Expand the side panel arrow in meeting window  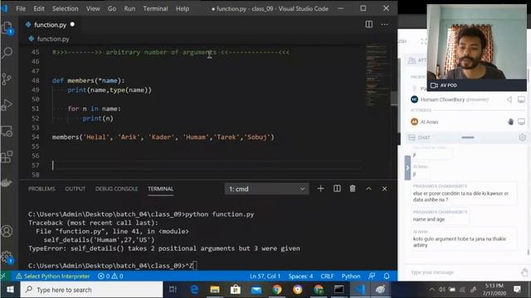pyautogui.click(x=407, y=168)
